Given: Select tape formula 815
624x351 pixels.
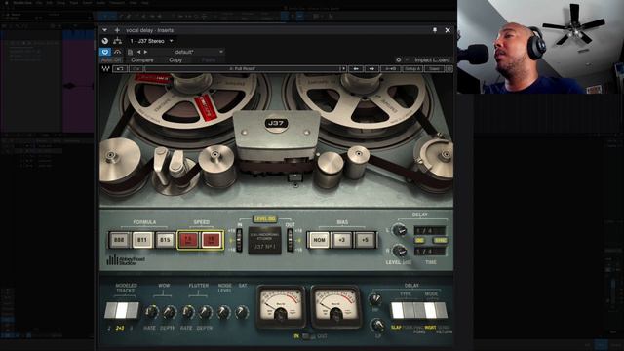Looking at the screenshot, I should point(165,240).
